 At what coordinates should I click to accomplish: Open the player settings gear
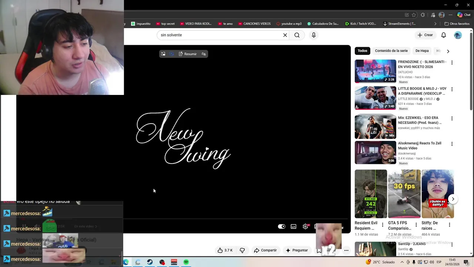coord(306,227)
